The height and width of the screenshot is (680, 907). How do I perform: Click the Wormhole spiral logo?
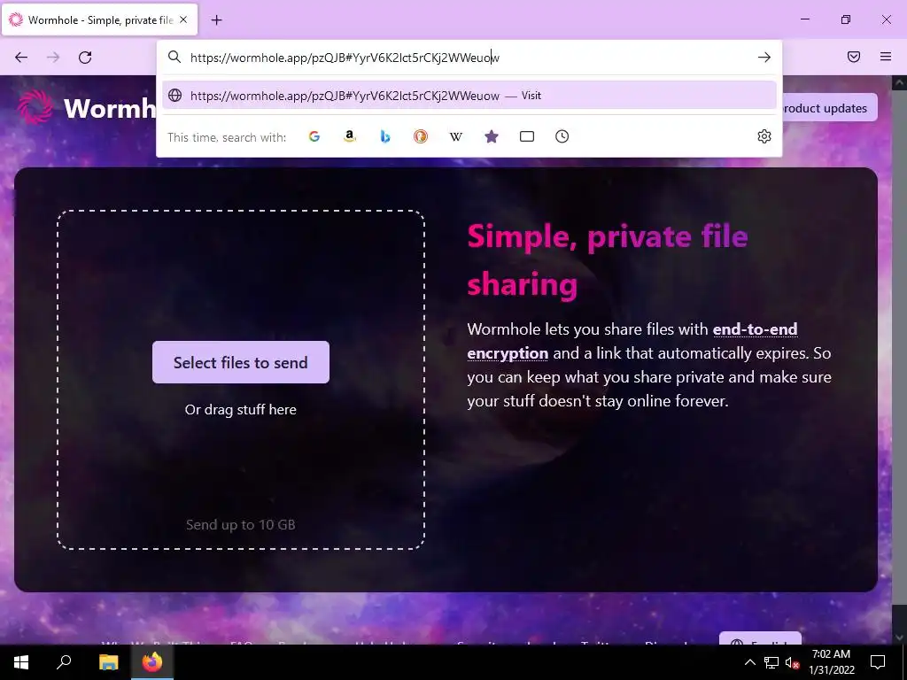35,107
